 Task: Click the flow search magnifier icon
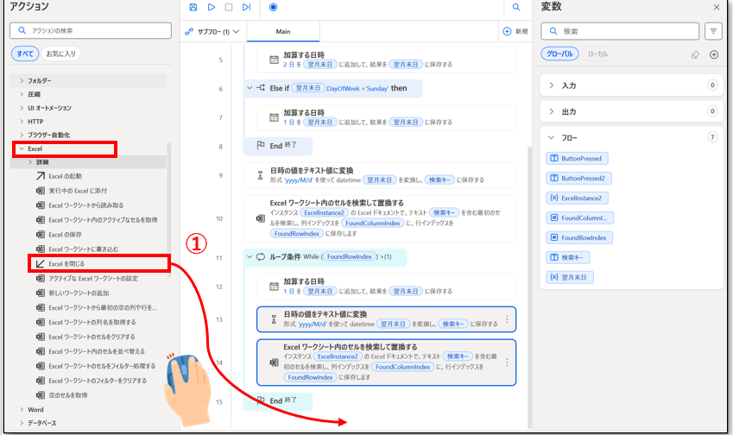(x=516, y=8)
